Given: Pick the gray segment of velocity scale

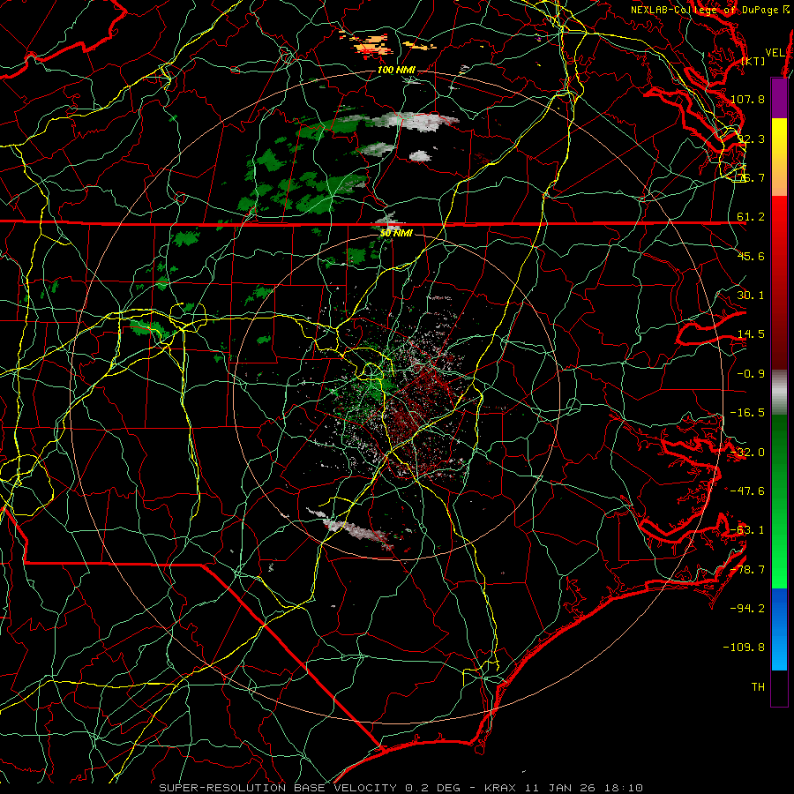Looking at the screenshot, I should coord(779,393).
